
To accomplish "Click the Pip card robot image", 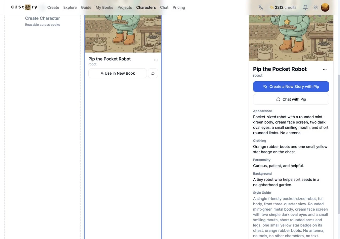I will [x=123, y=33].
